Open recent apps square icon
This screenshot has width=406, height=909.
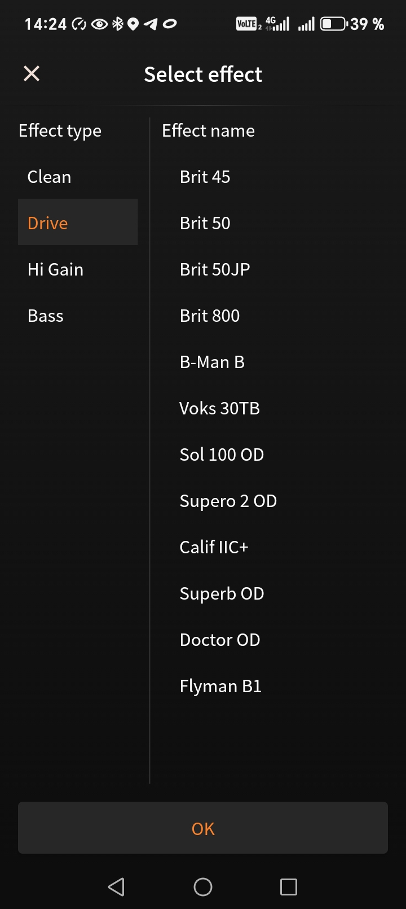pyautogui.click(x=289, y=887)
